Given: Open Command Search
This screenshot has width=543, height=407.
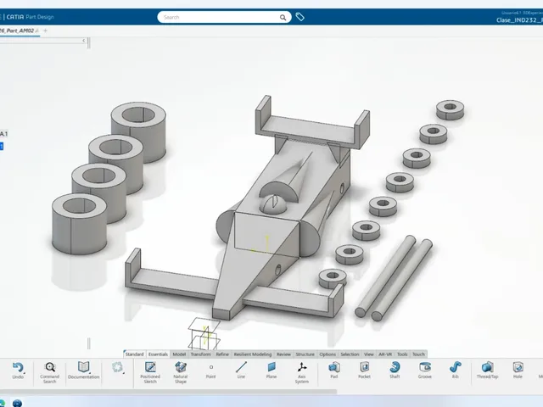Looking at the screenshot, I should 50,372.
